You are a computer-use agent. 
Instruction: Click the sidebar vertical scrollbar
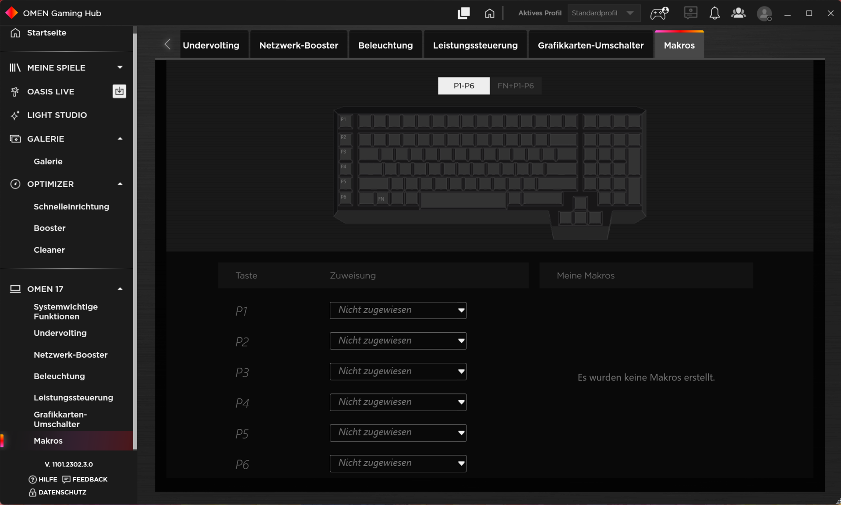click(x=135, y=240)
